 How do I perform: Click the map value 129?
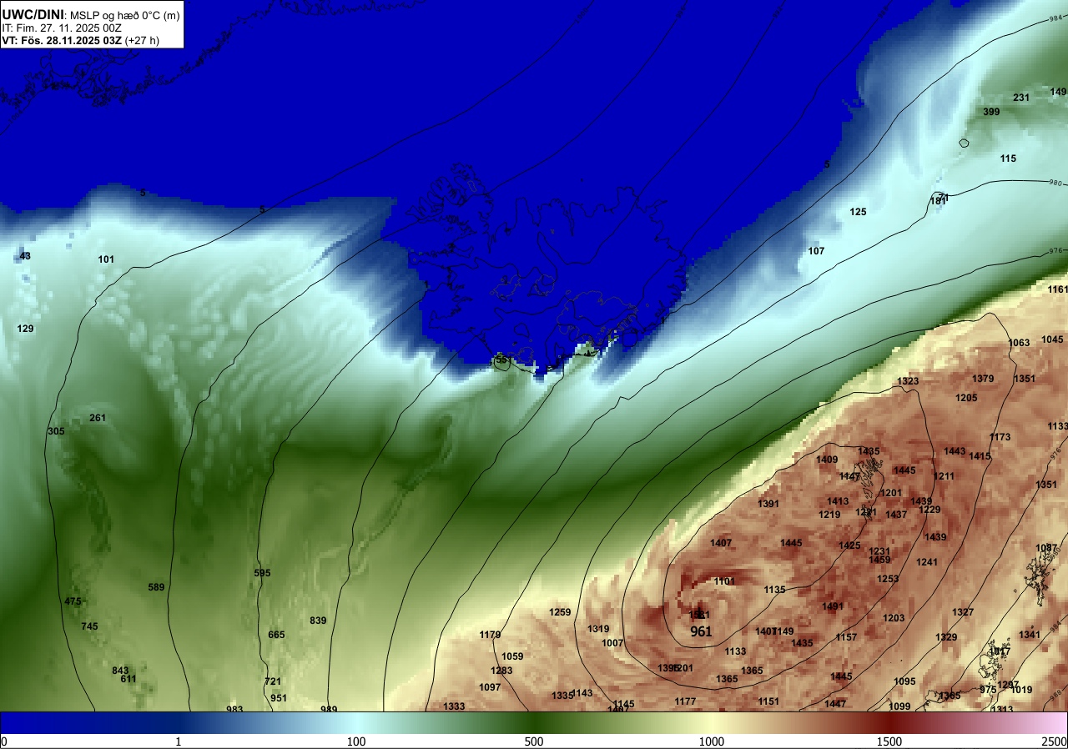click(26, 329)
